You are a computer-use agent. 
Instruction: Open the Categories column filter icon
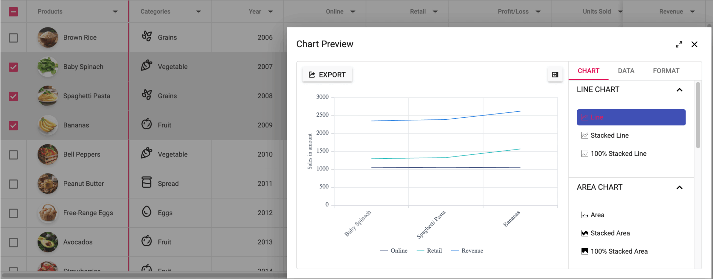point(198,11)
